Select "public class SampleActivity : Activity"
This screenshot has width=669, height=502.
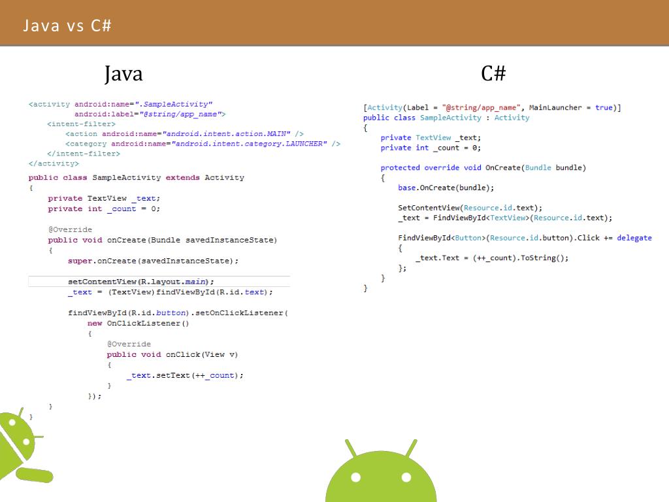click(446, 118)
